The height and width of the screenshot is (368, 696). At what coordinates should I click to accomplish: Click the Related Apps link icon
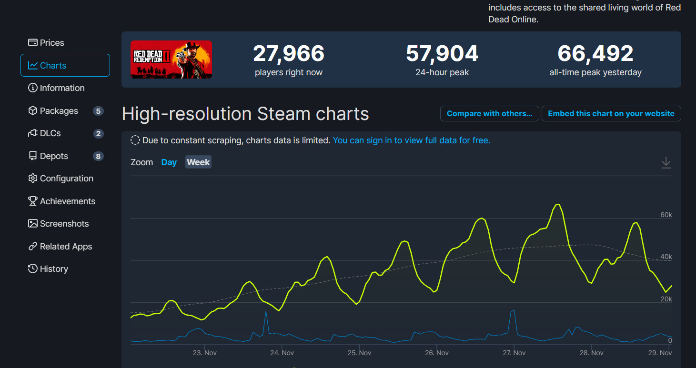tap(32, 246)
